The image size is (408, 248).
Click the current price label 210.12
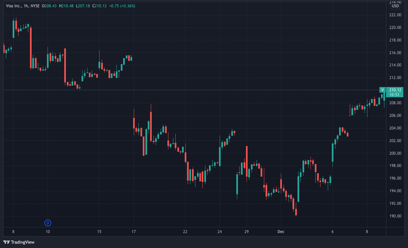pyautogui.click(x=395, y=90)
